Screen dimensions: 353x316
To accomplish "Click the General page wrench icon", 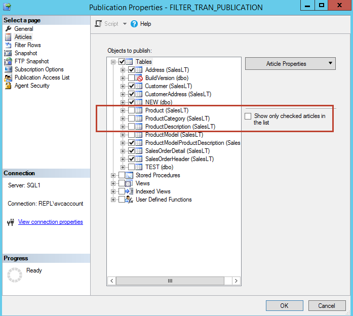I will coord(8,29).
